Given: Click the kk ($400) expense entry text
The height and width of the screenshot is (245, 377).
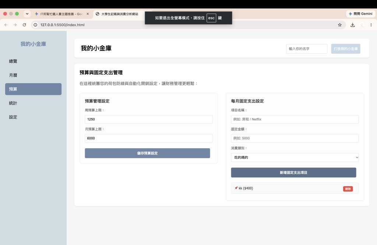Looking at the screenshot, I should [x=246, y=188].
